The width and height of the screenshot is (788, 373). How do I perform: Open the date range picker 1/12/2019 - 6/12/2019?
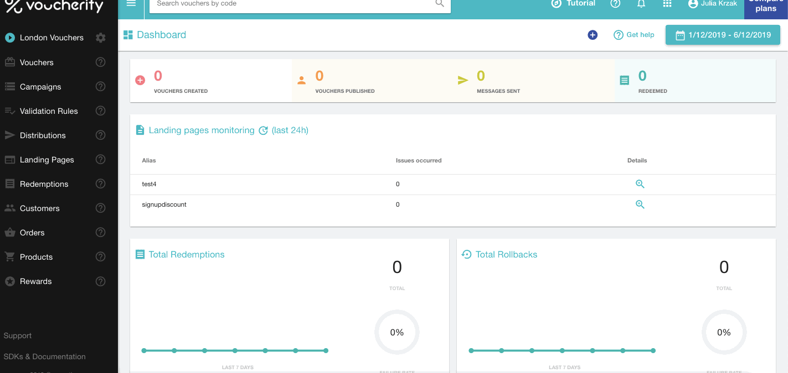723,35
